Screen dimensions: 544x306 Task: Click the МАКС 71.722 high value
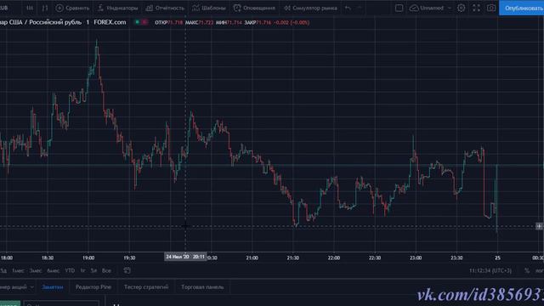(x=199, y=23)
